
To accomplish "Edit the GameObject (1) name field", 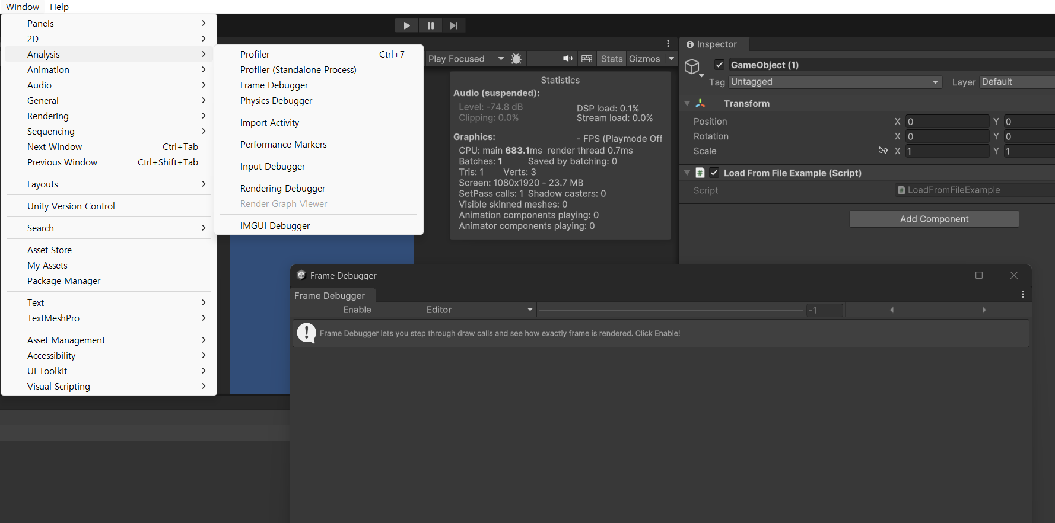I will pyautogui.click(x=892, y=65).
